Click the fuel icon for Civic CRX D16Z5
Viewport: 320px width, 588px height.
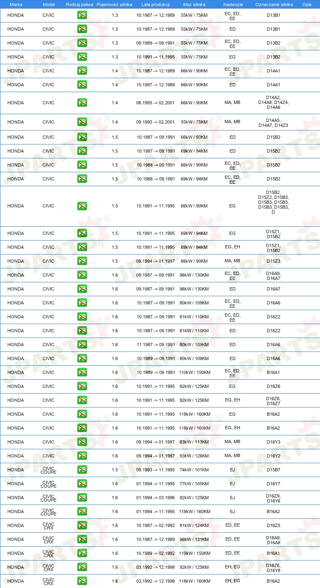tap(82, 525)
